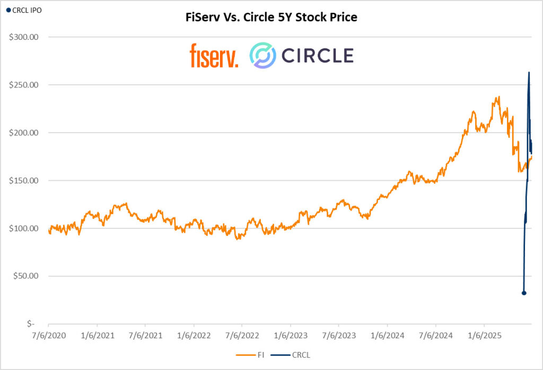Click the orange FI legend line swatch
Viewport: 543px width, 370px height.
pos(245,355)
